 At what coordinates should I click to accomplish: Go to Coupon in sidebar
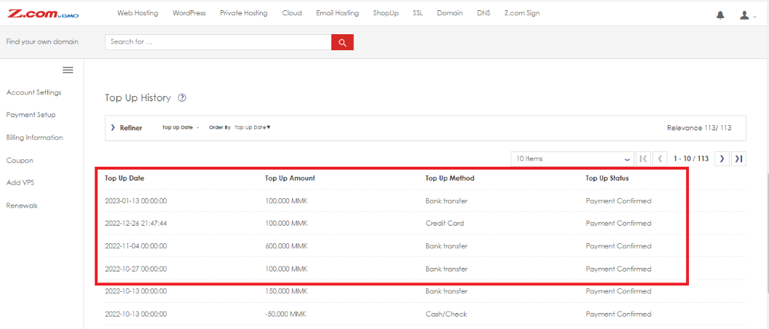[x=20, y=160]
